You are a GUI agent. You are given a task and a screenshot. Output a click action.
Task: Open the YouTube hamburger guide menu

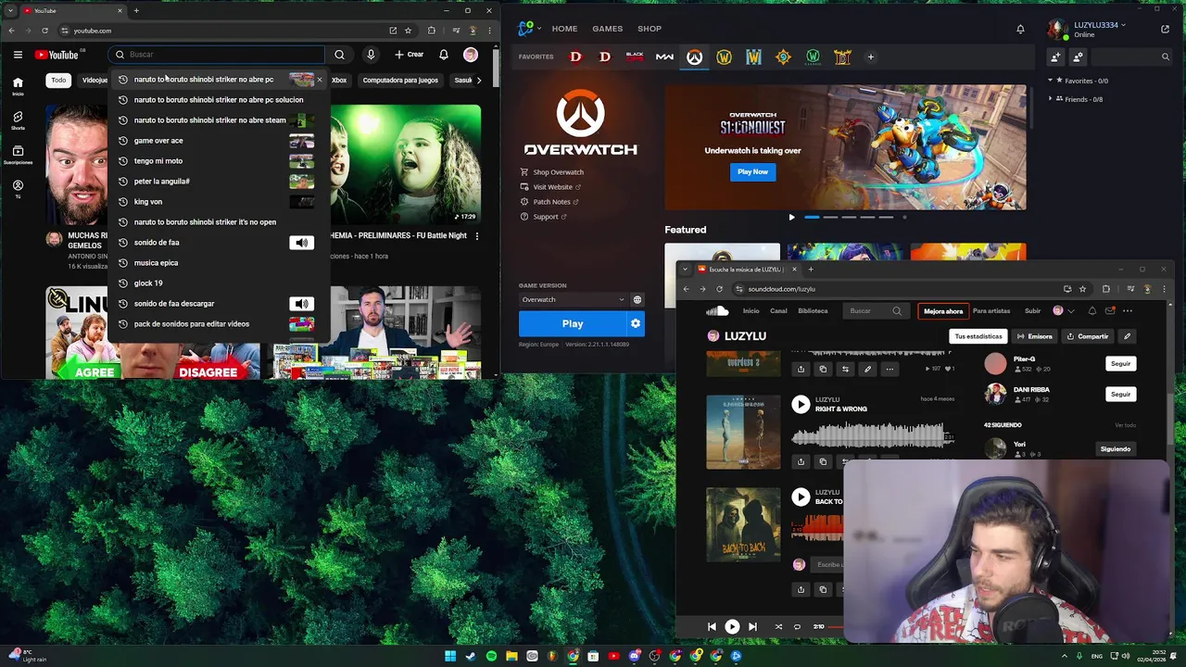click(x=18, y=55)
